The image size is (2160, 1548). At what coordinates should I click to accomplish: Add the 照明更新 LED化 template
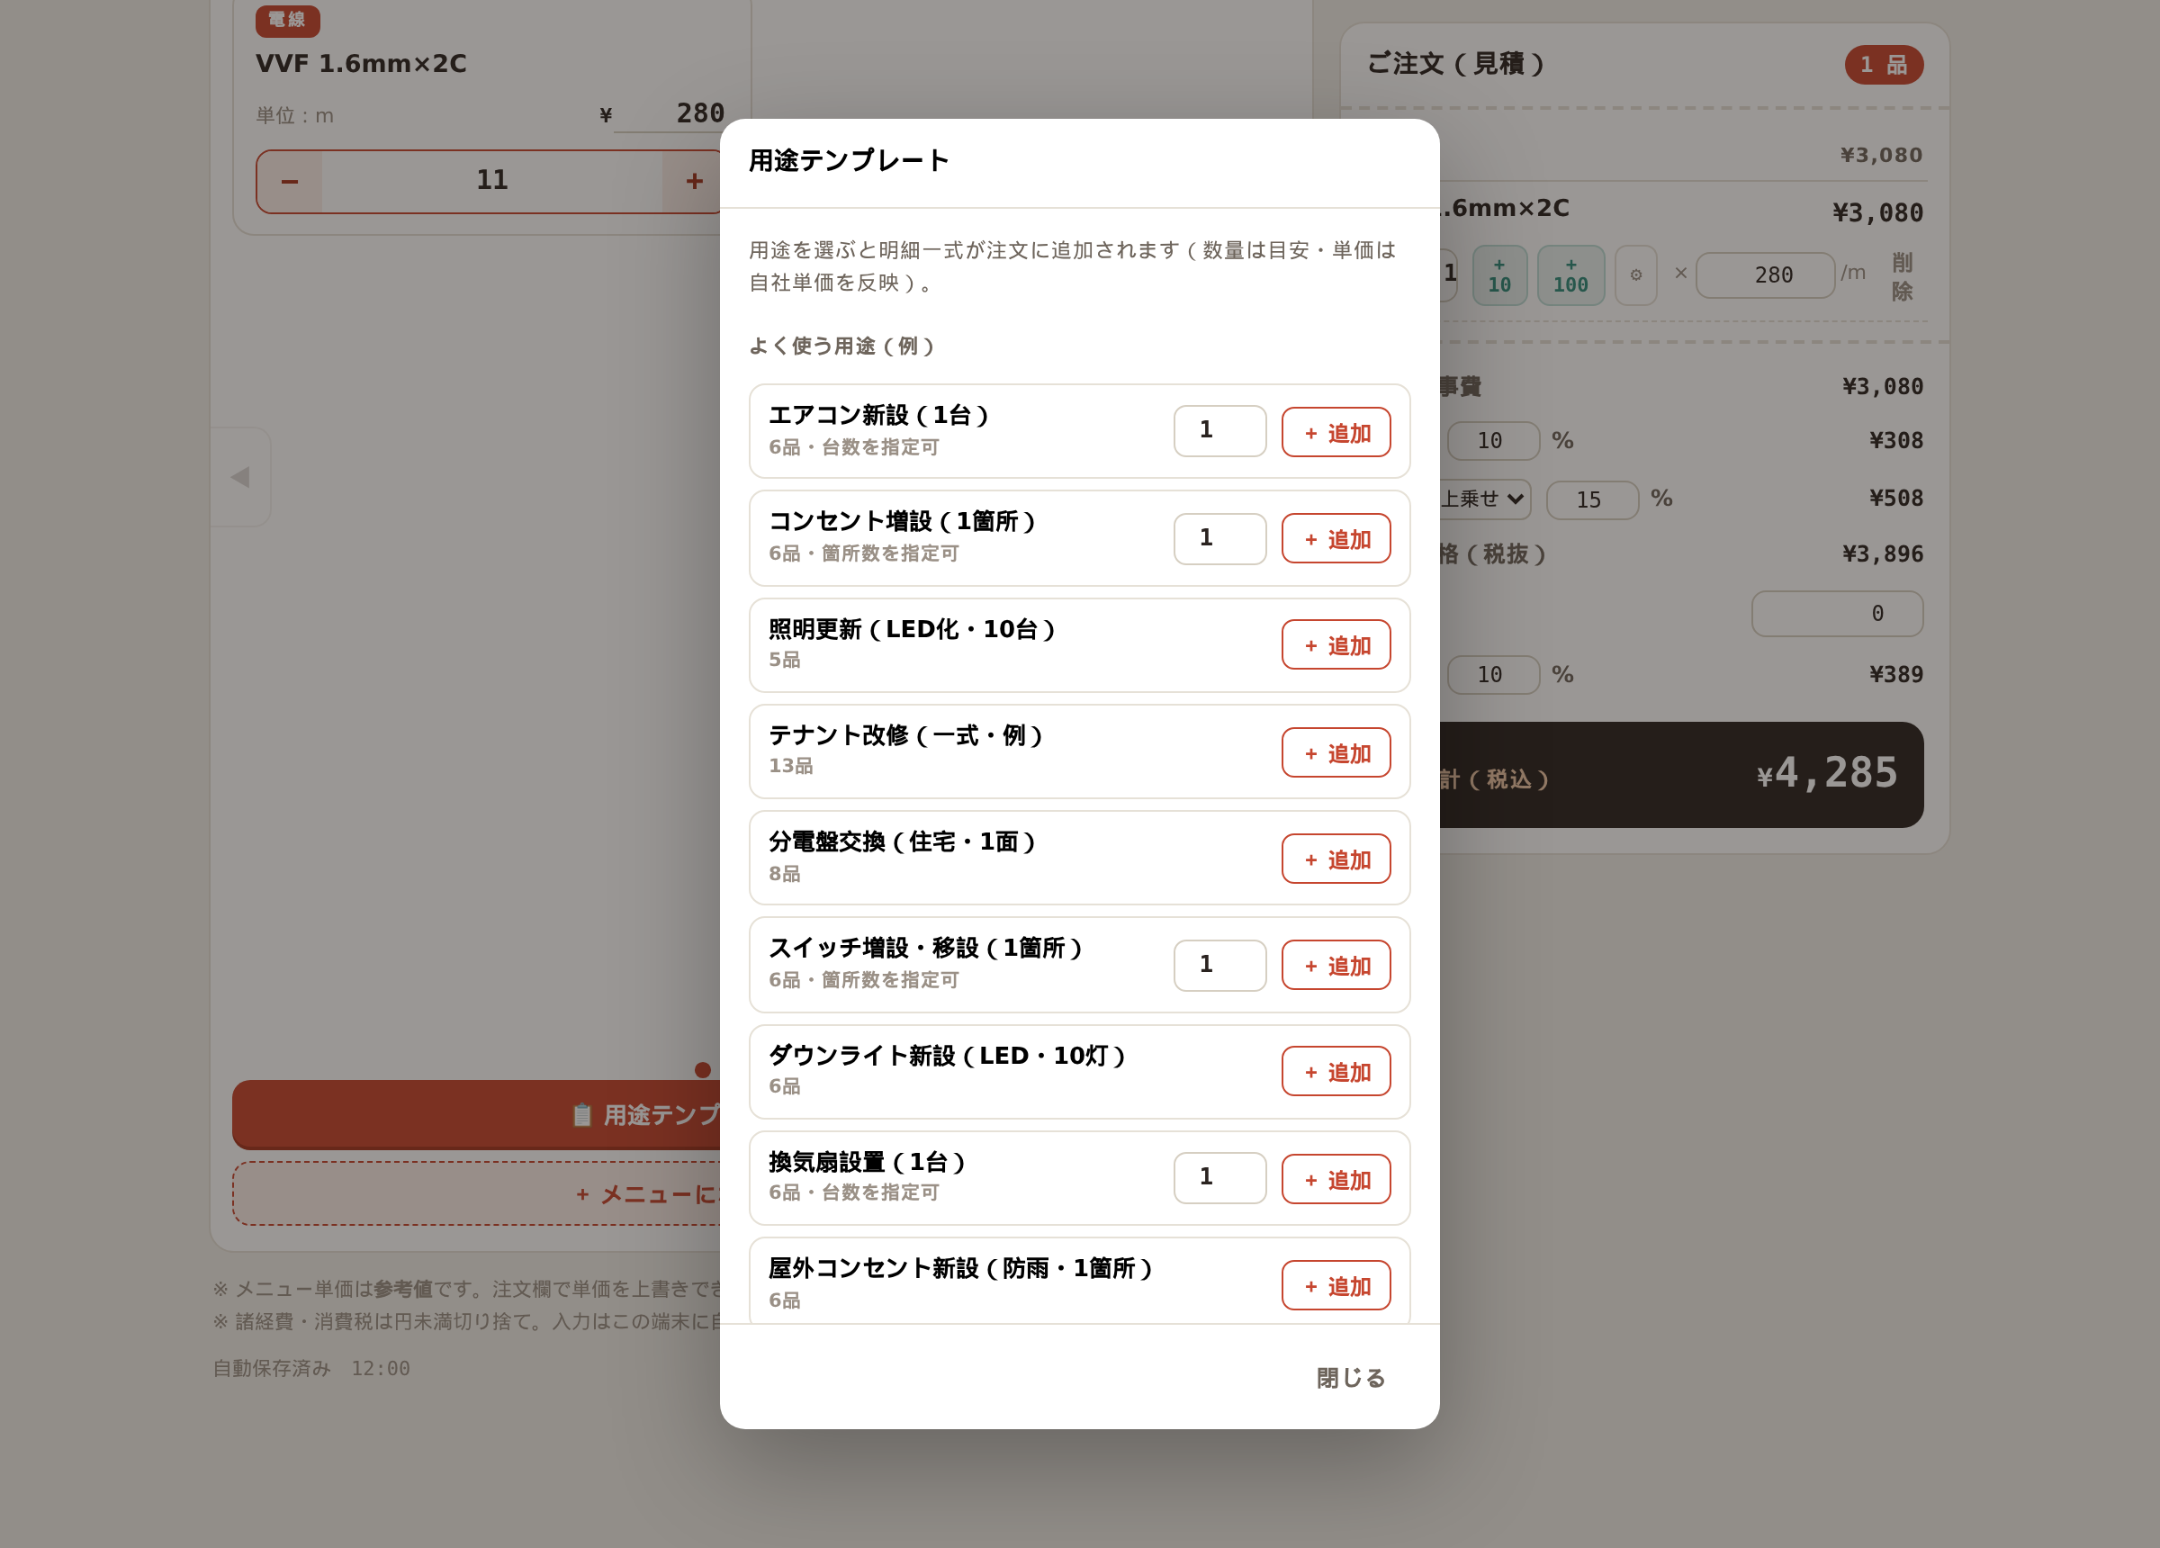tap(1336, 645)
